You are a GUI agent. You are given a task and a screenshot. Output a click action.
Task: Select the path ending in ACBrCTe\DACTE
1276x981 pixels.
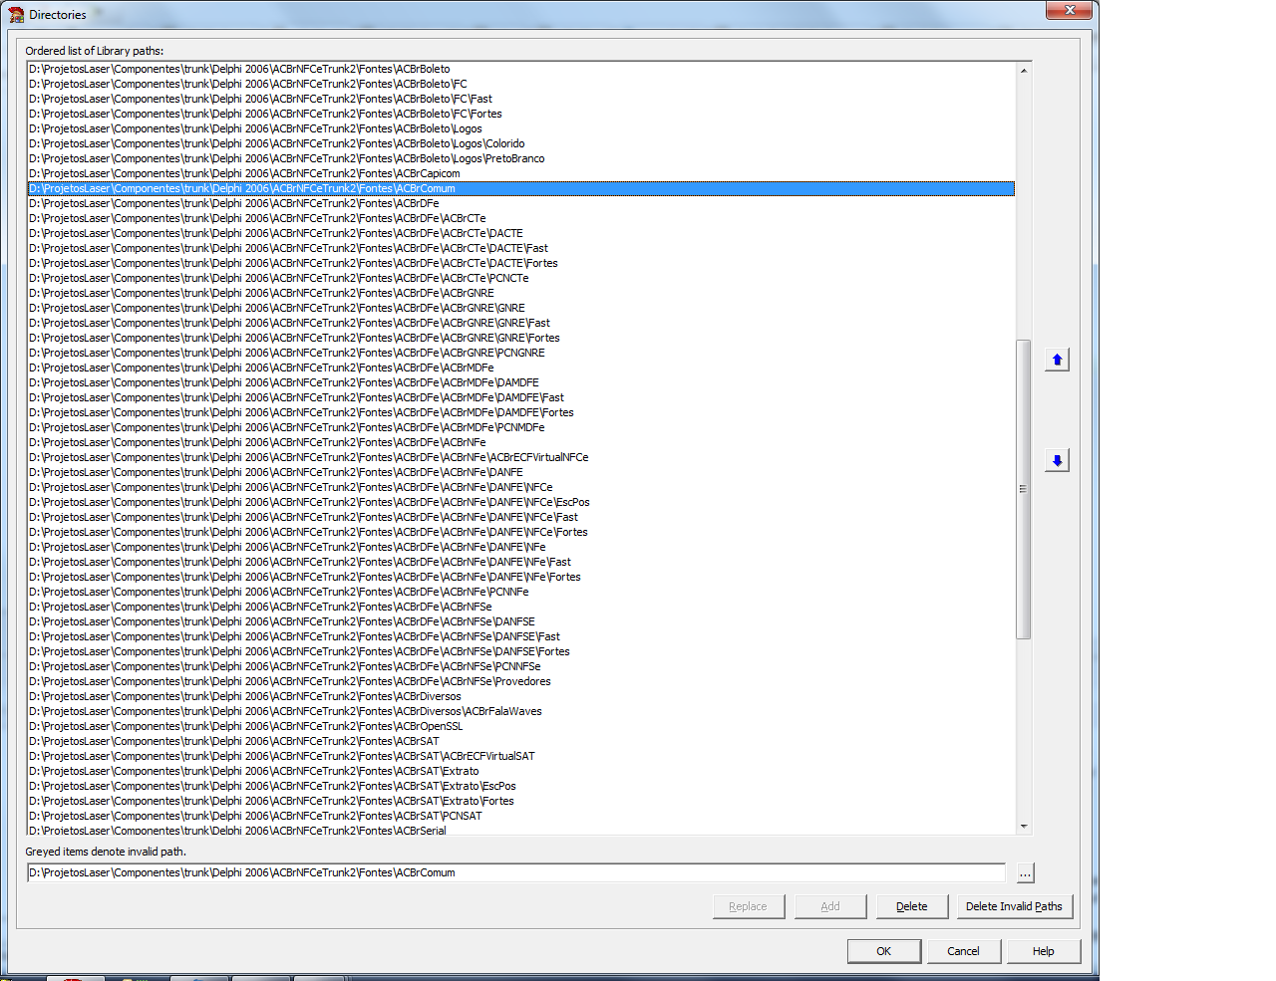click(521, 233)
